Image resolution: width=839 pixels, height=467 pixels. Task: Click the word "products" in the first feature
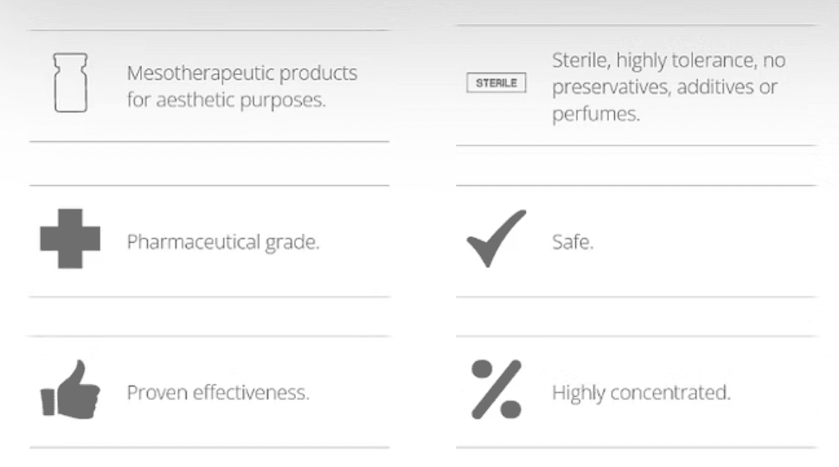click(317, 74)
